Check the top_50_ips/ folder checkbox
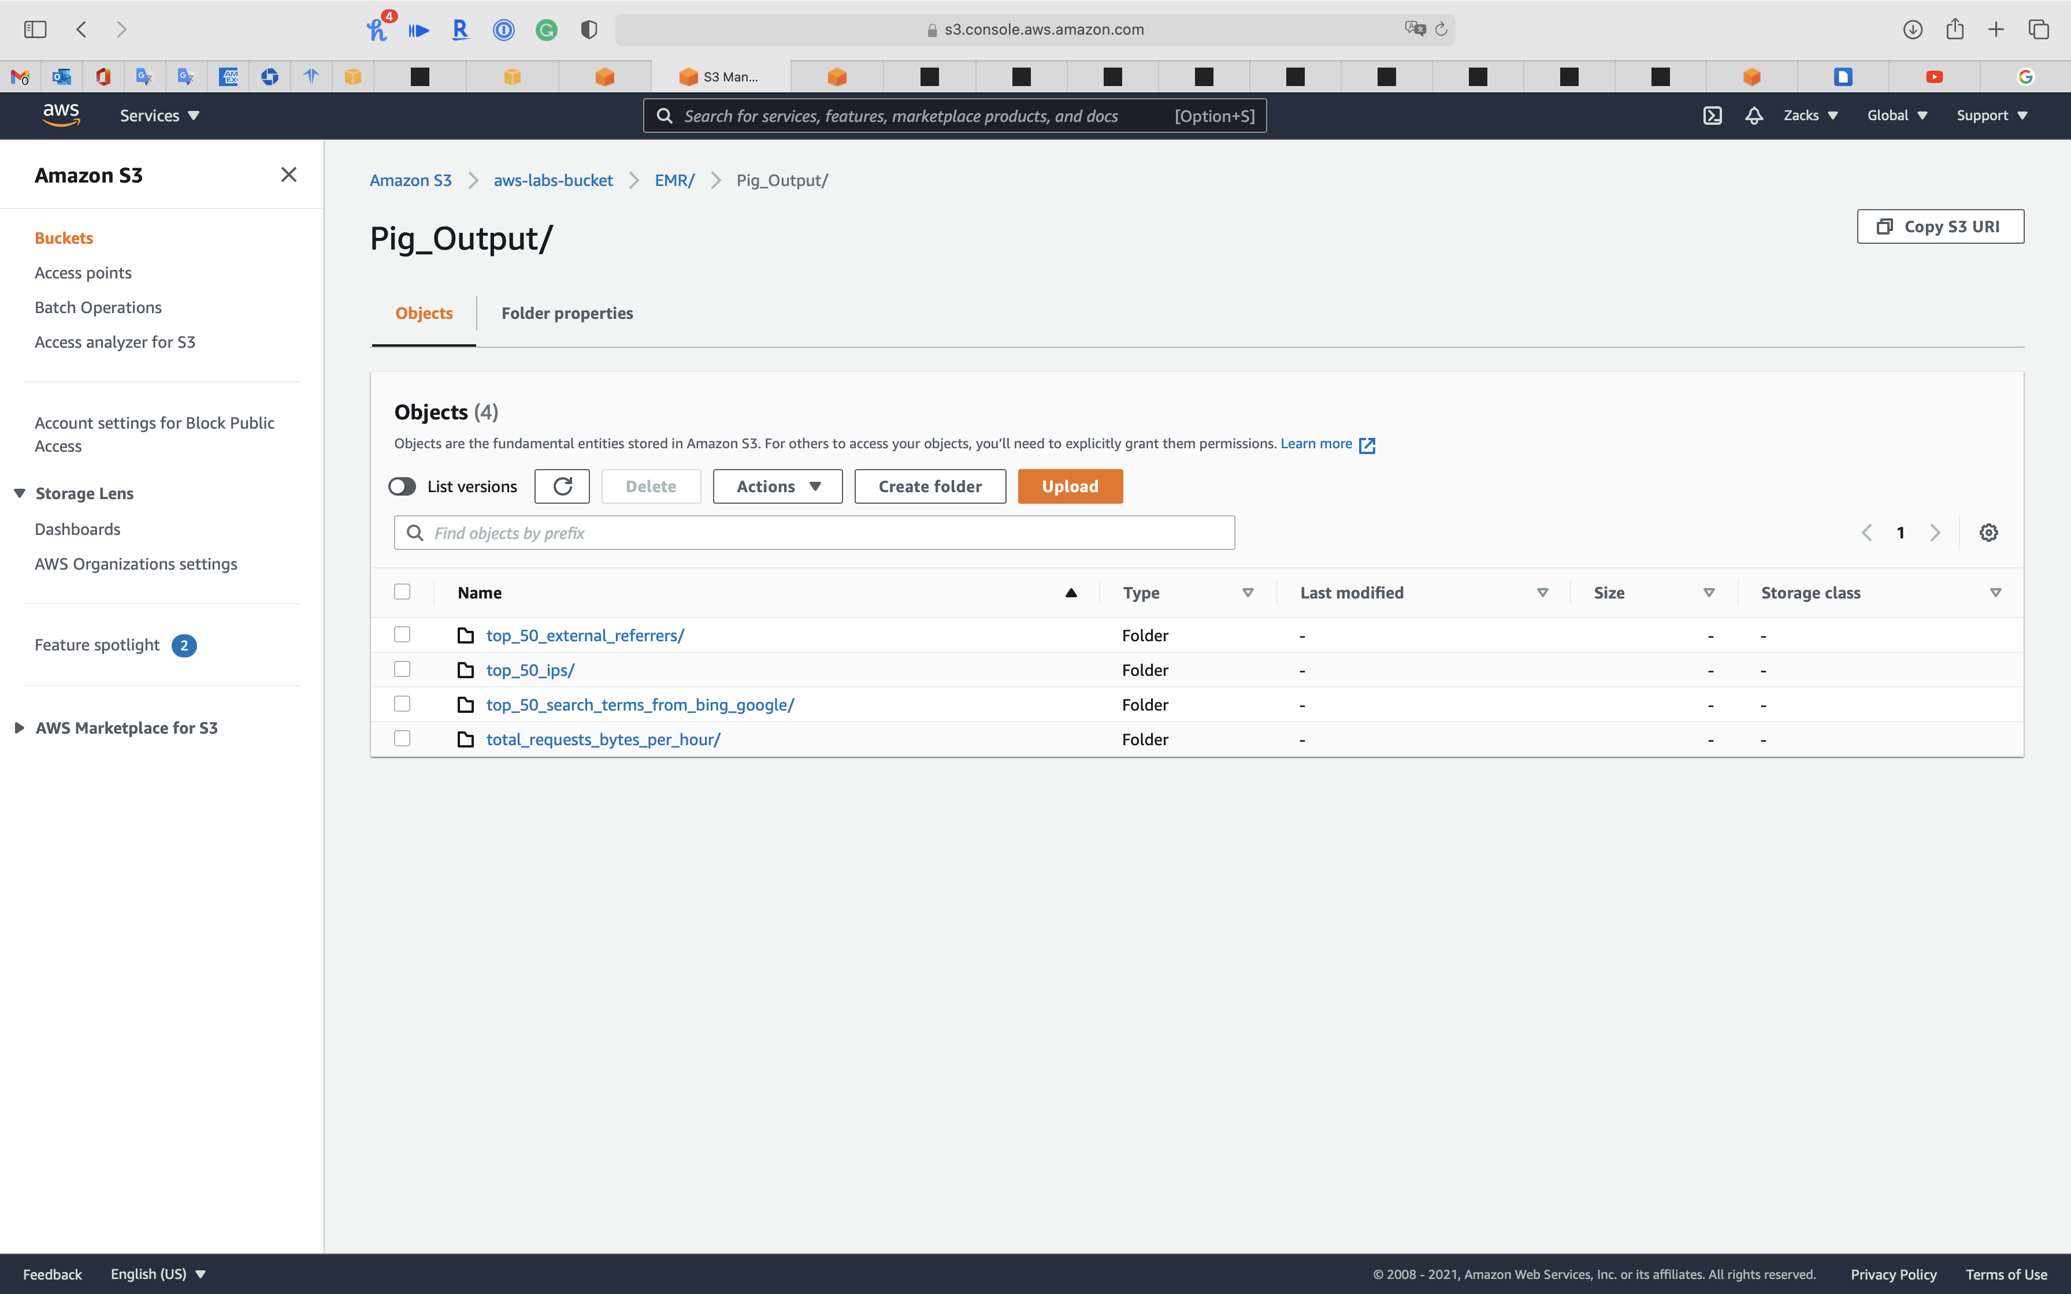Image resolution: width=2071 pixels, height=1294 pixels. (x=402, y=670)
